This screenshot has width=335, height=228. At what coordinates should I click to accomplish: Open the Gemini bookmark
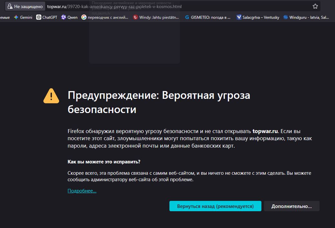[x=23, y=17]
